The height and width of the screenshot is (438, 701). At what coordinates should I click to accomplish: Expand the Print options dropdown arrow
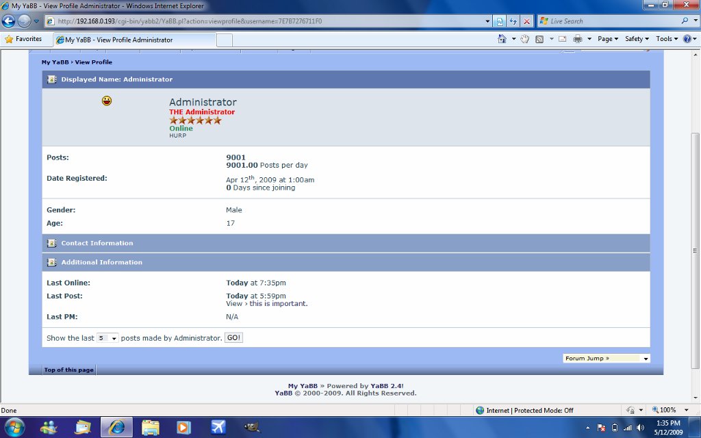(589, 39)
